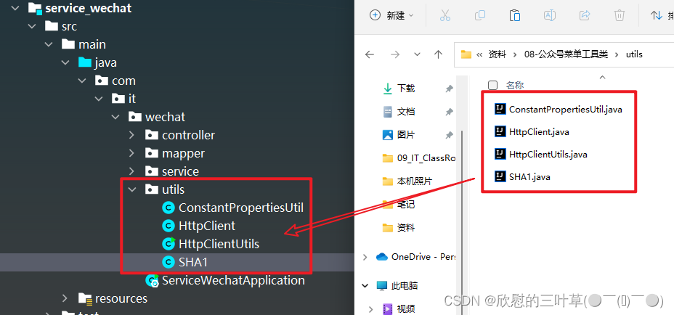Select the mapper package icon
The width and height of the screenshot is (674, 315).
click(152, 153)
